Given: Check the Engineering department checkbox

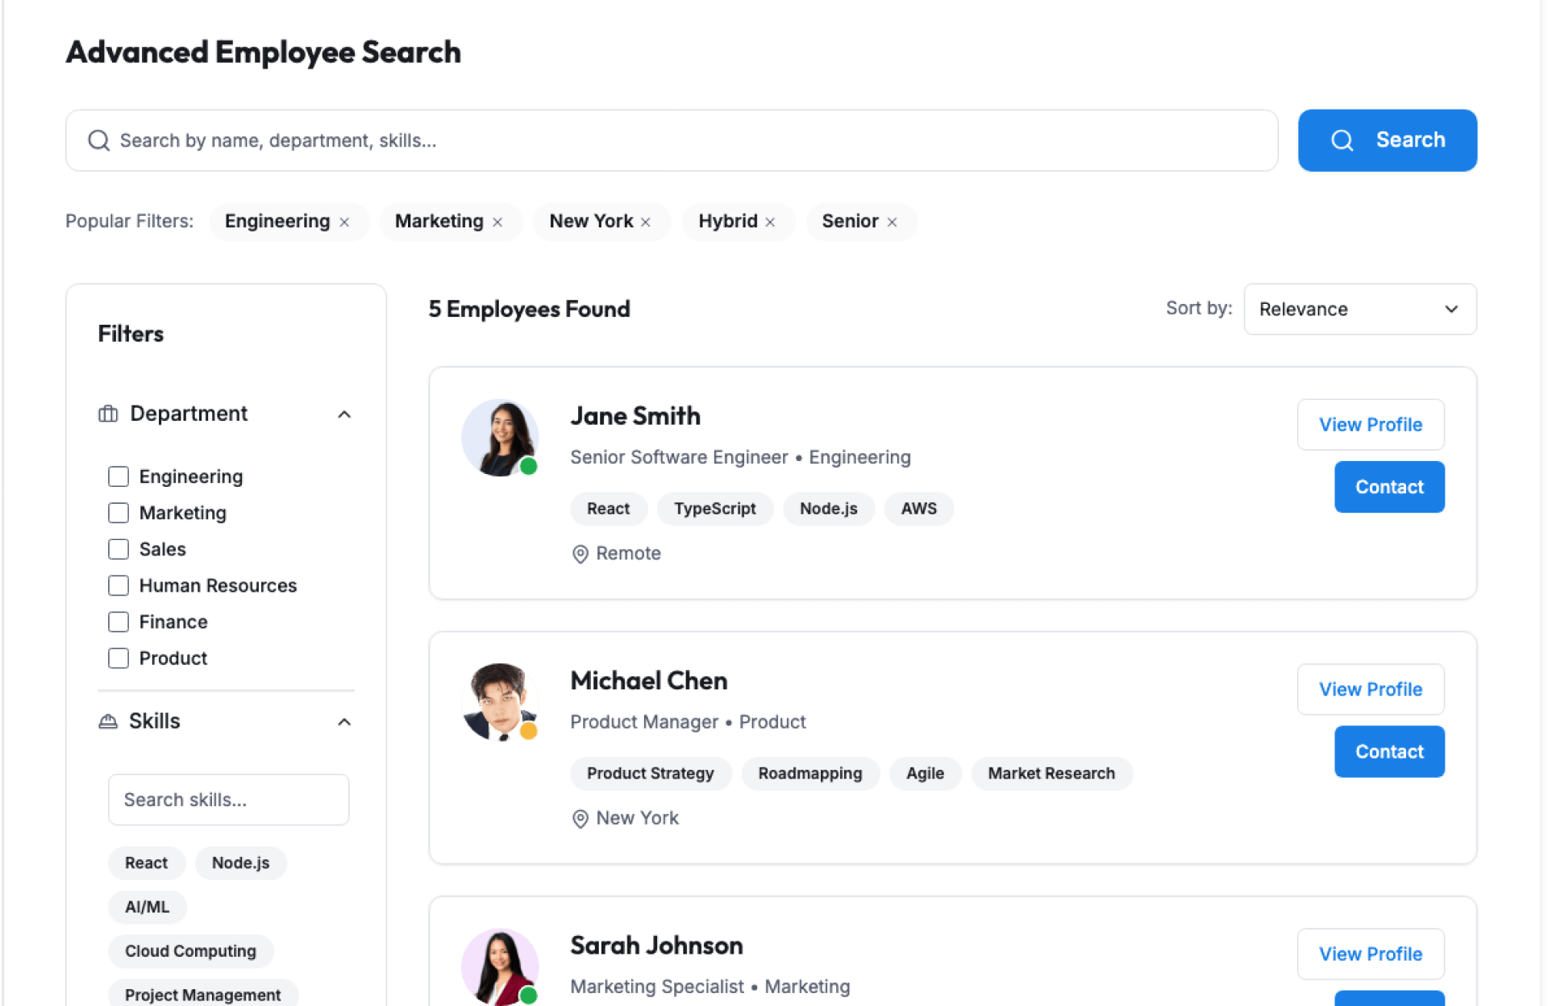Looking at the screenshot, I should (119, 476).
